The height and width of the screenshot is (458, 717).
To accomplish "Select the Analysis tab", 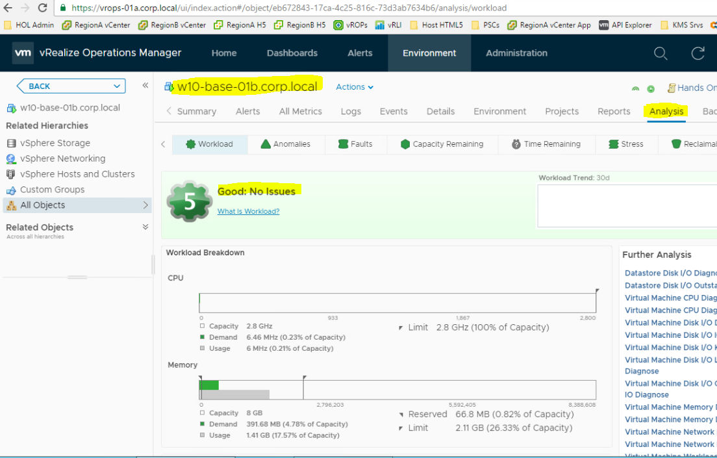I will [x=666, y=111].
